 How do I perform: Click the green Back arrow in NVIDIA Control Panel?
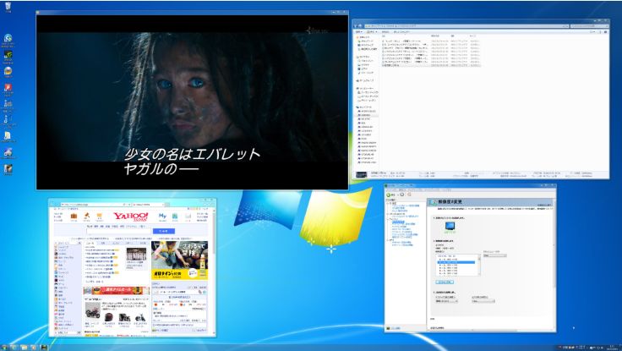389,195
